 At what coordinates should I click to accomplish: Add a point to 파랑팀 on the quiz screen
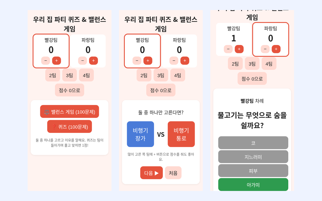tap(276, 49)
